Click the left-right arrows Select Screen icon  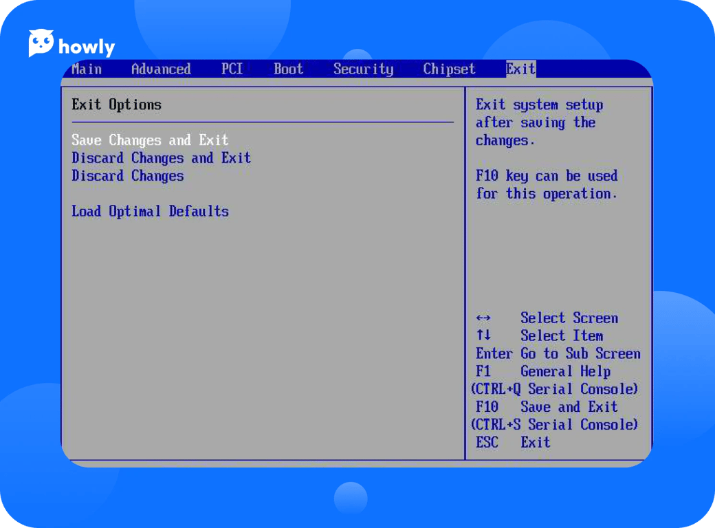point(483,318)
